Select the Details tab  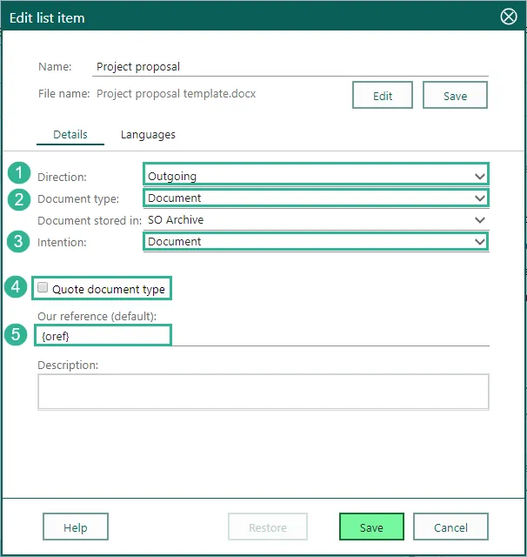pyautogui.click(x=70, y=135)
